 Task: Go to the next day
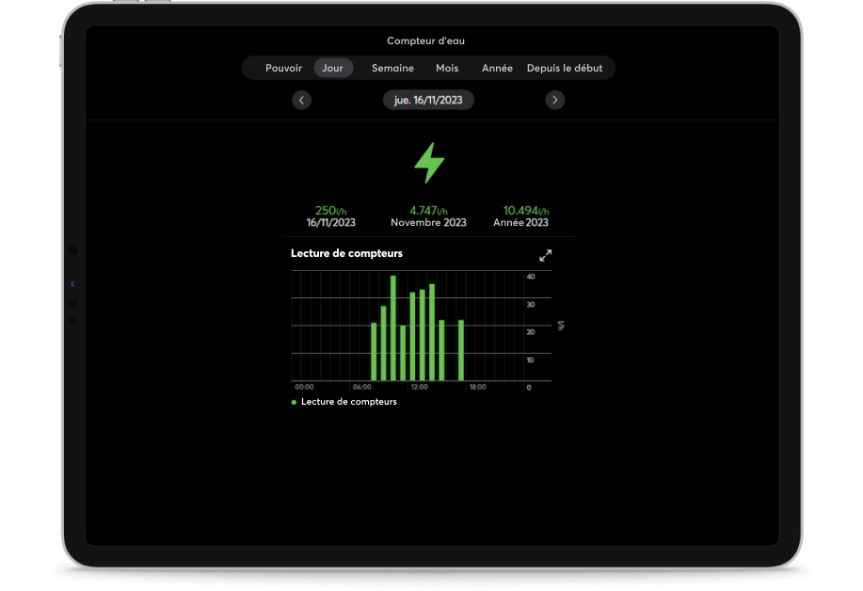[x=555, y=100]
